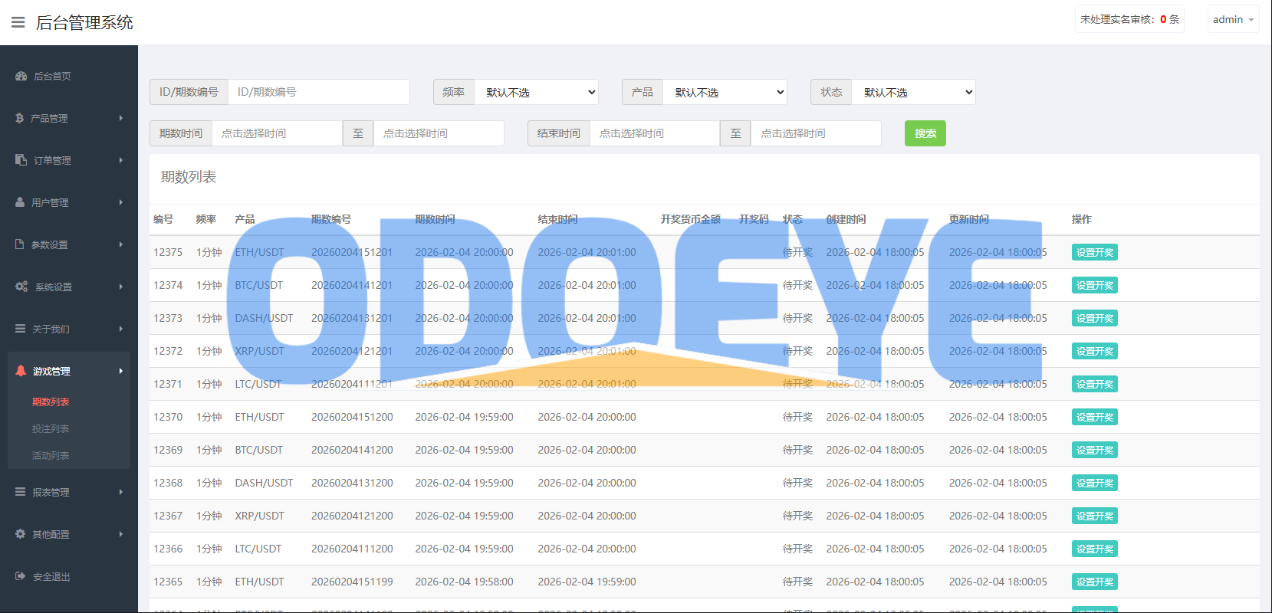Click the hamburger menu icon in header
The width and height of the screenshot is (1272, 613).
point(18,22)
